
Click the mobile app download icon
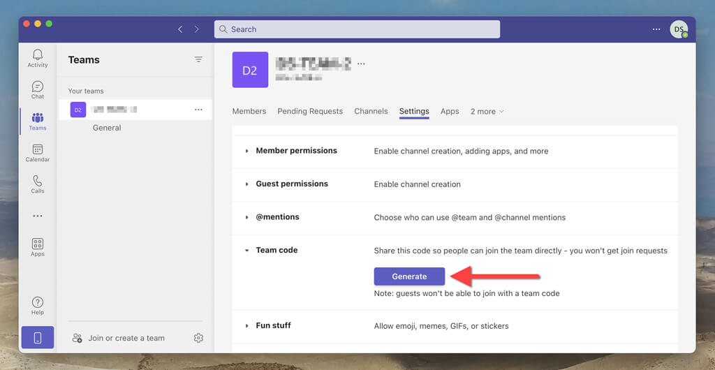(x=38, y=338)
